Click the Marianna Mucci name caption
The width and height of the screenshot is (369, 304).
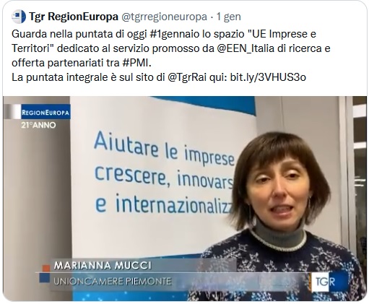tap(103, 266)
